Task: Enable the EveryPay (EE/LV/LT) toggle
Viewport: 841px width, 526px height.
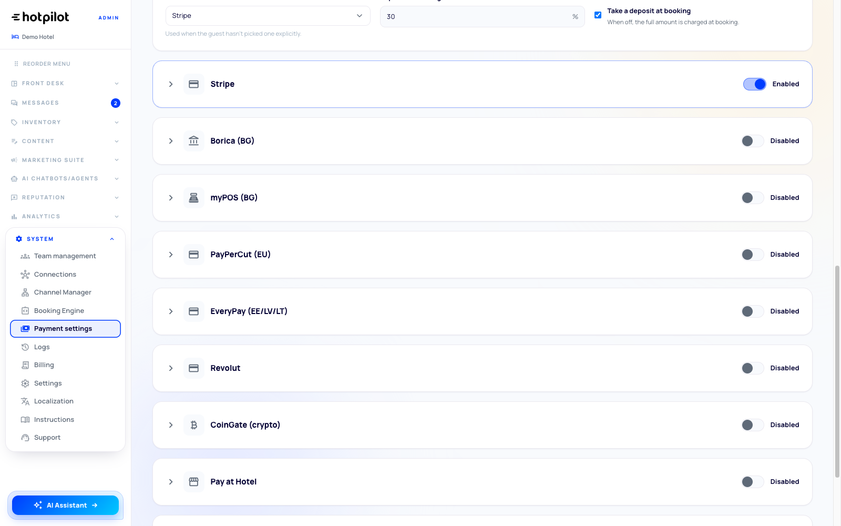Action: point(753,311)
